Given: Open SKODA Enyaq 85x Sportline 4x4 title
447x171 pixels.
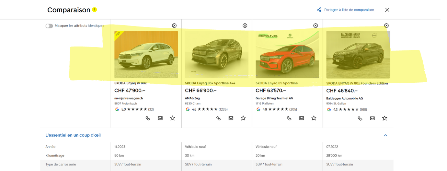Looking at the screenshot, I should coord(210,83).
